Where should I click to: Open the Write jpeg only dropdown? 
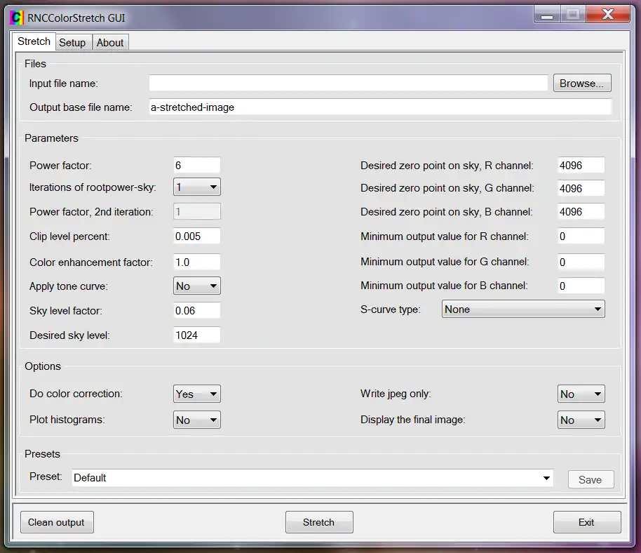click(x=581, y=394)
